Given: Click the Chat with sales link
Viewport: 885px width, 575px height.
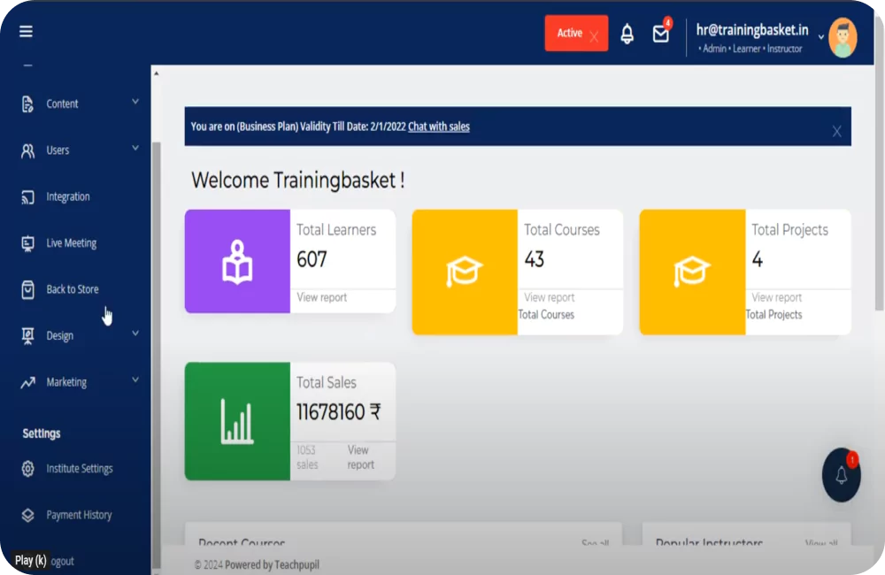Looking at the screenshot, I should pyautogui.click(x=439, y=126).
